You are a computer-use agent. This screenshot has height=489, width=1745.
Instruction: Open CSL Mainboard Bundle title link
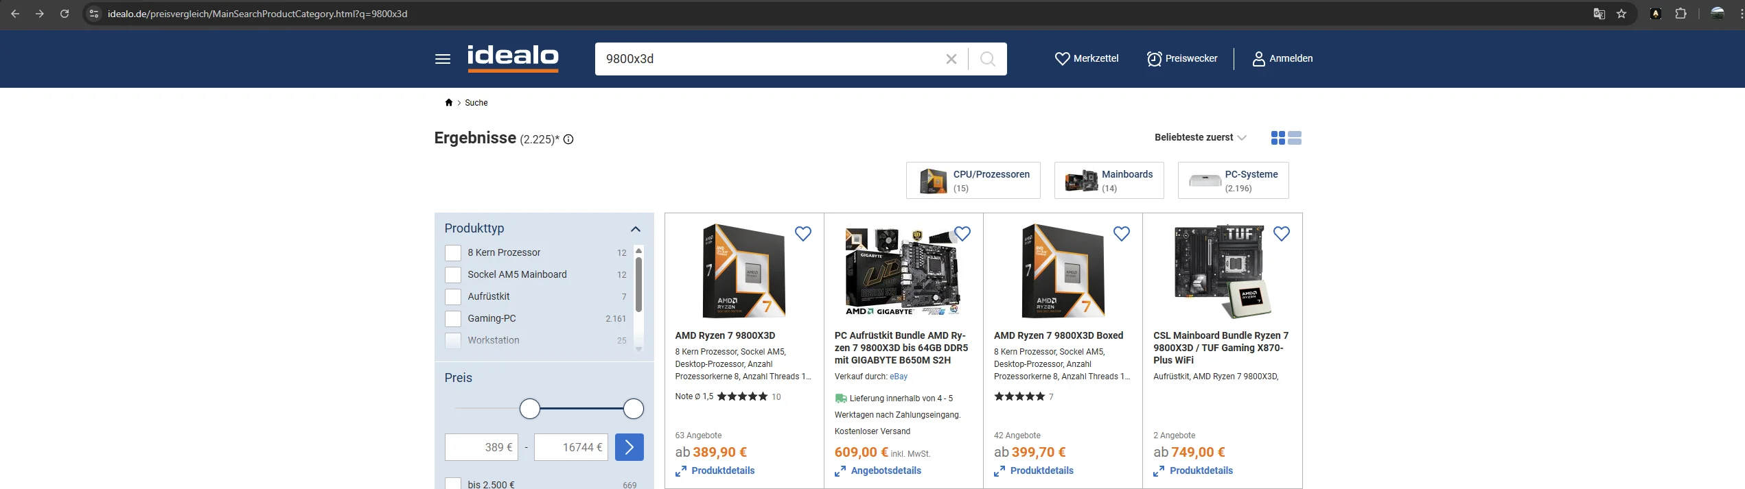pyautogui.click(x=1221, y=348)
